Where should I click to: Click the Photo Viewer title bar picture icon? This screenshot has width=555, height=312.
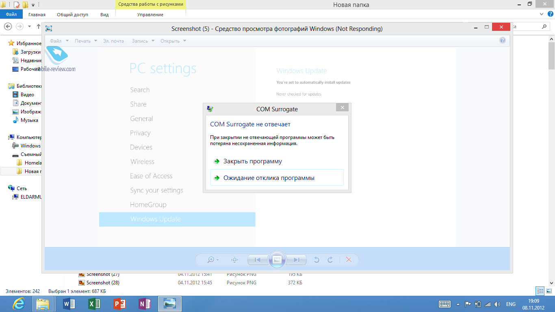(x=49, y=28)
